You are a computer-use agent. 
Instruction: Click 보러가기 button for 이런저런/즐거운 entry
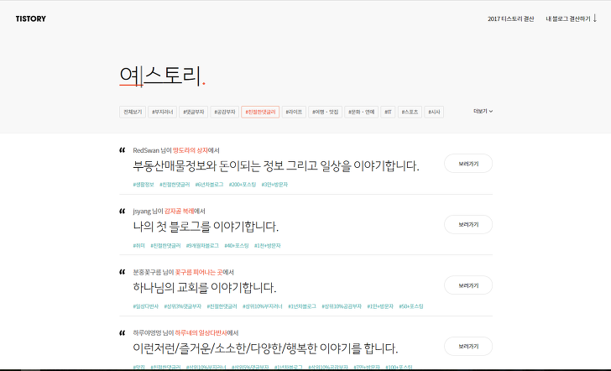(x=468, y=346)
